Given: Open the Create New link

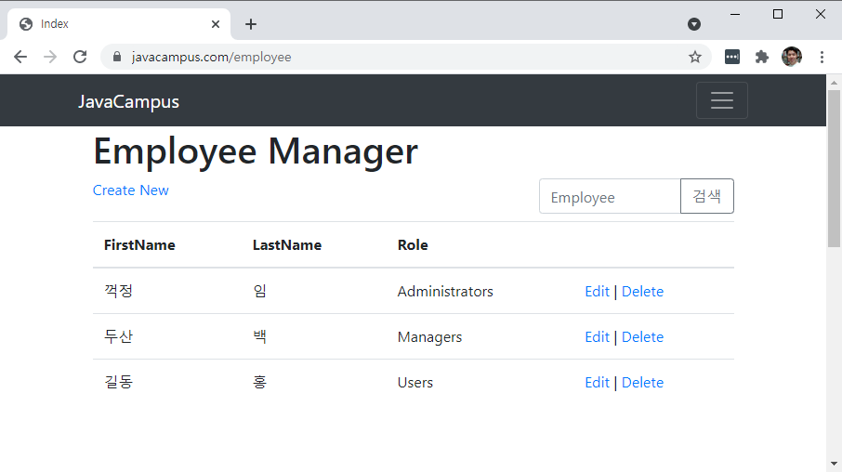Looking at the screenshot, I should (130, 190).
